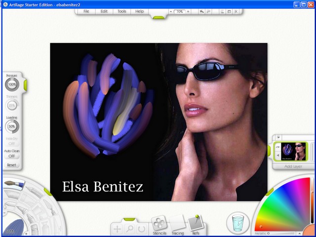This screenshot has height=237, width=316.
Task: Zoom in with the plus button
Action: (188, 11)
